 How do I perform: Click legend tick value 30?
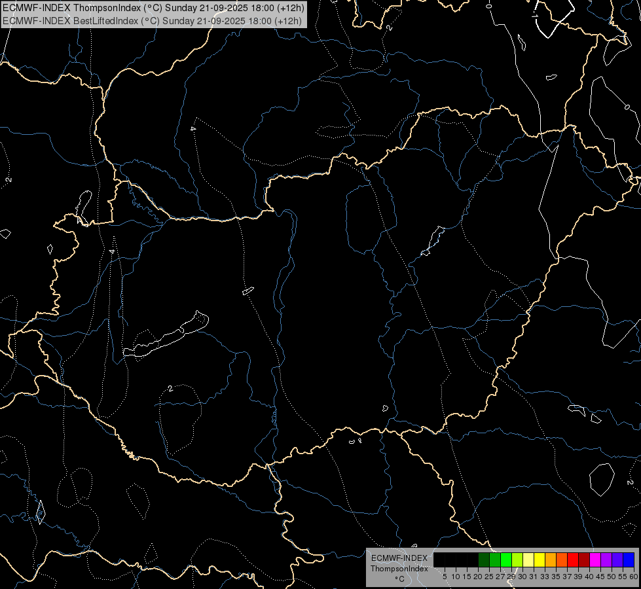coord(522,577)
